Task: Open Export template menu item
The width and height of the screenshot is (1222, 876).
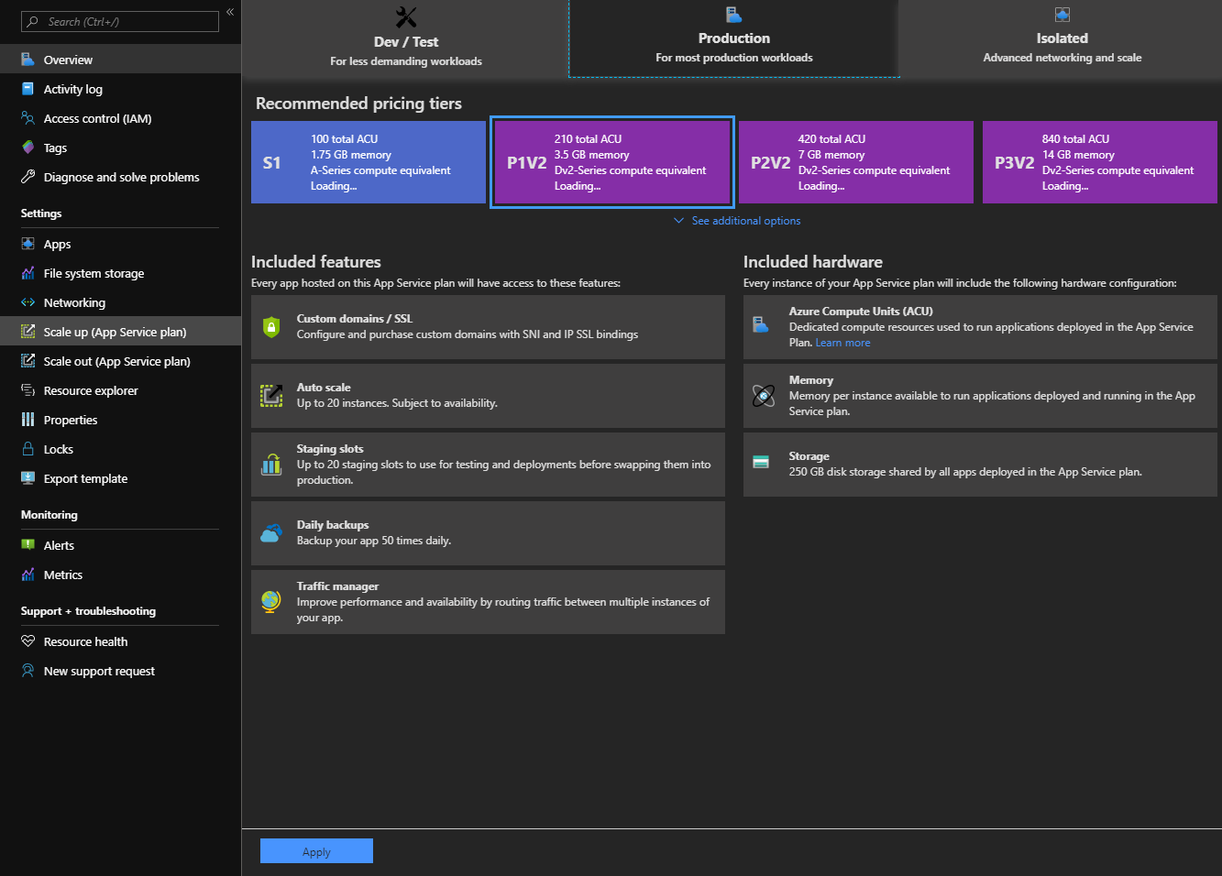Action: [120, 478]
